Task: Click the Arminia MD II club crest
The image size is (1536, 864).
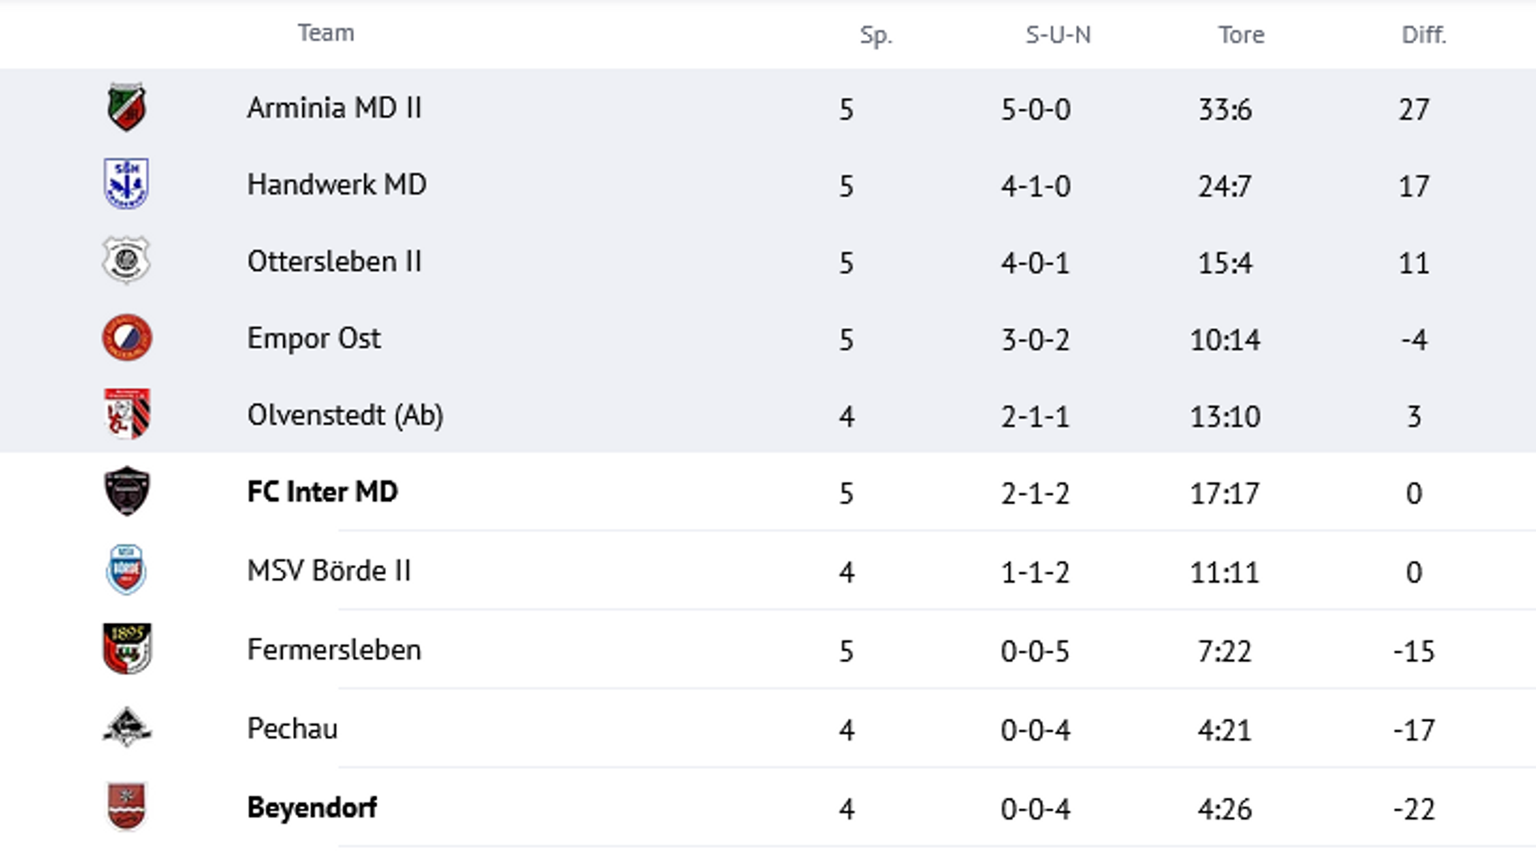Action: (x=127, y=108)
